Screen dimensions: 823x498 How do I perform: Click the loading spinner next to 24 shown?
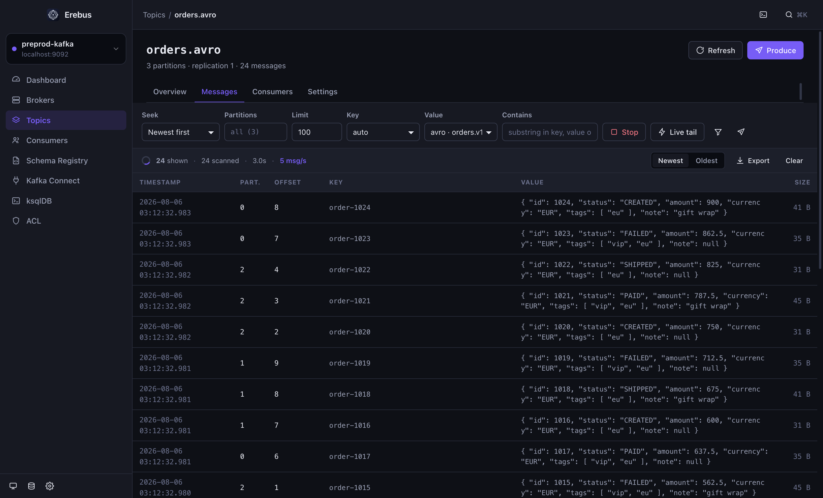pos(146,161)
